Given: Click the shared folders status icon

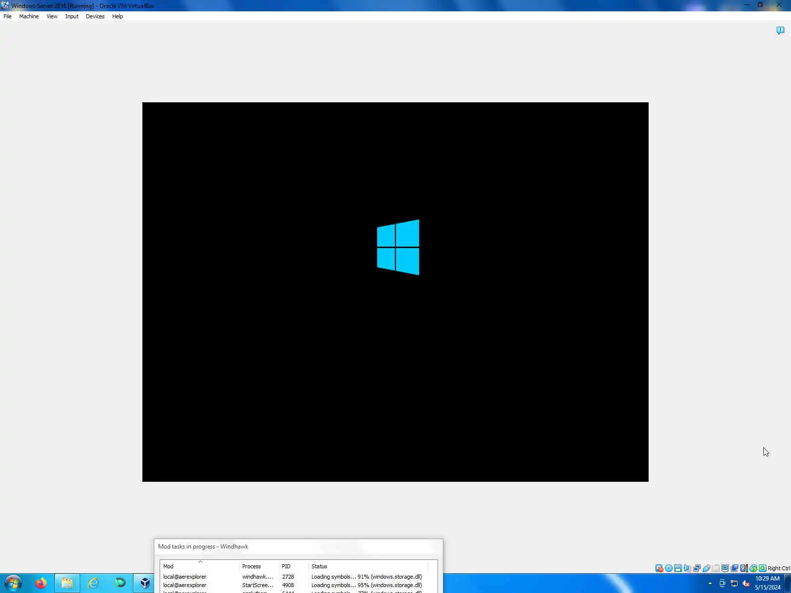Looking at the screenshot, I should [x=715, y=568].
